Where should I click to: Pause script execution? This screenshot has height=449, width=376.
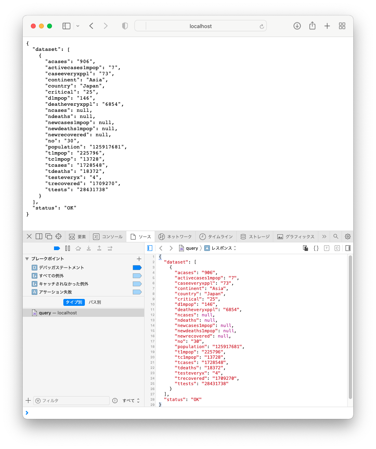pyautogui.click(x=67, y=248)
